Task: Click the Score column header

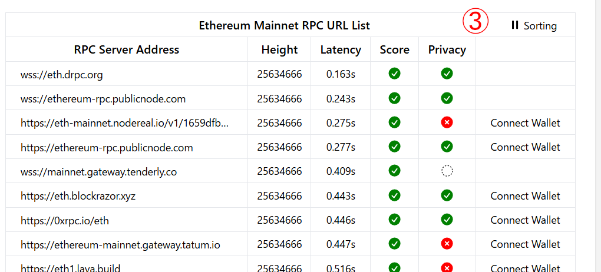Action: coord(394,49)
